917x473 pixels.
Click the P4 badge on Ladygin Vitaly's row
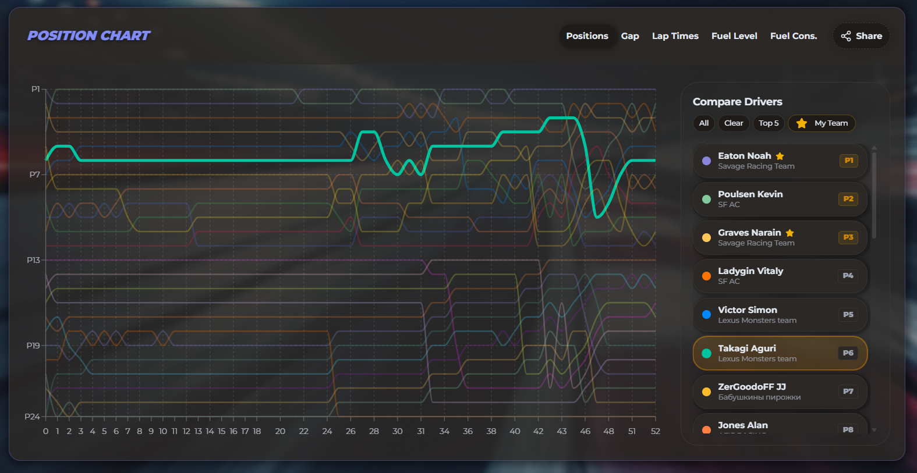click(x=848, y=276)
